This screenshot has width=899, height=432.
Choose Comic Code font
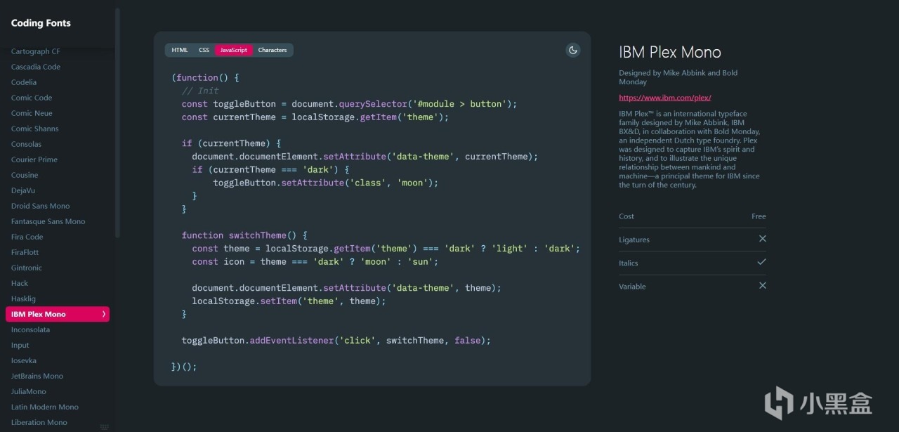(x=32, y=98)
